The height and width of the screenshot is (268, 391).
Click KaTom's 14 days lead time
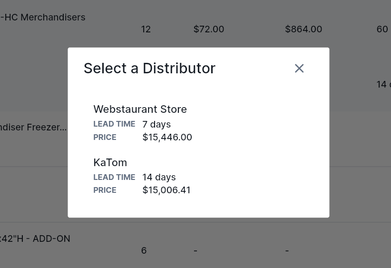[x=159, y=177]
